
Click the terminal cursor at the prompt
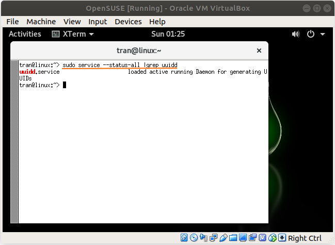(65, 85)
